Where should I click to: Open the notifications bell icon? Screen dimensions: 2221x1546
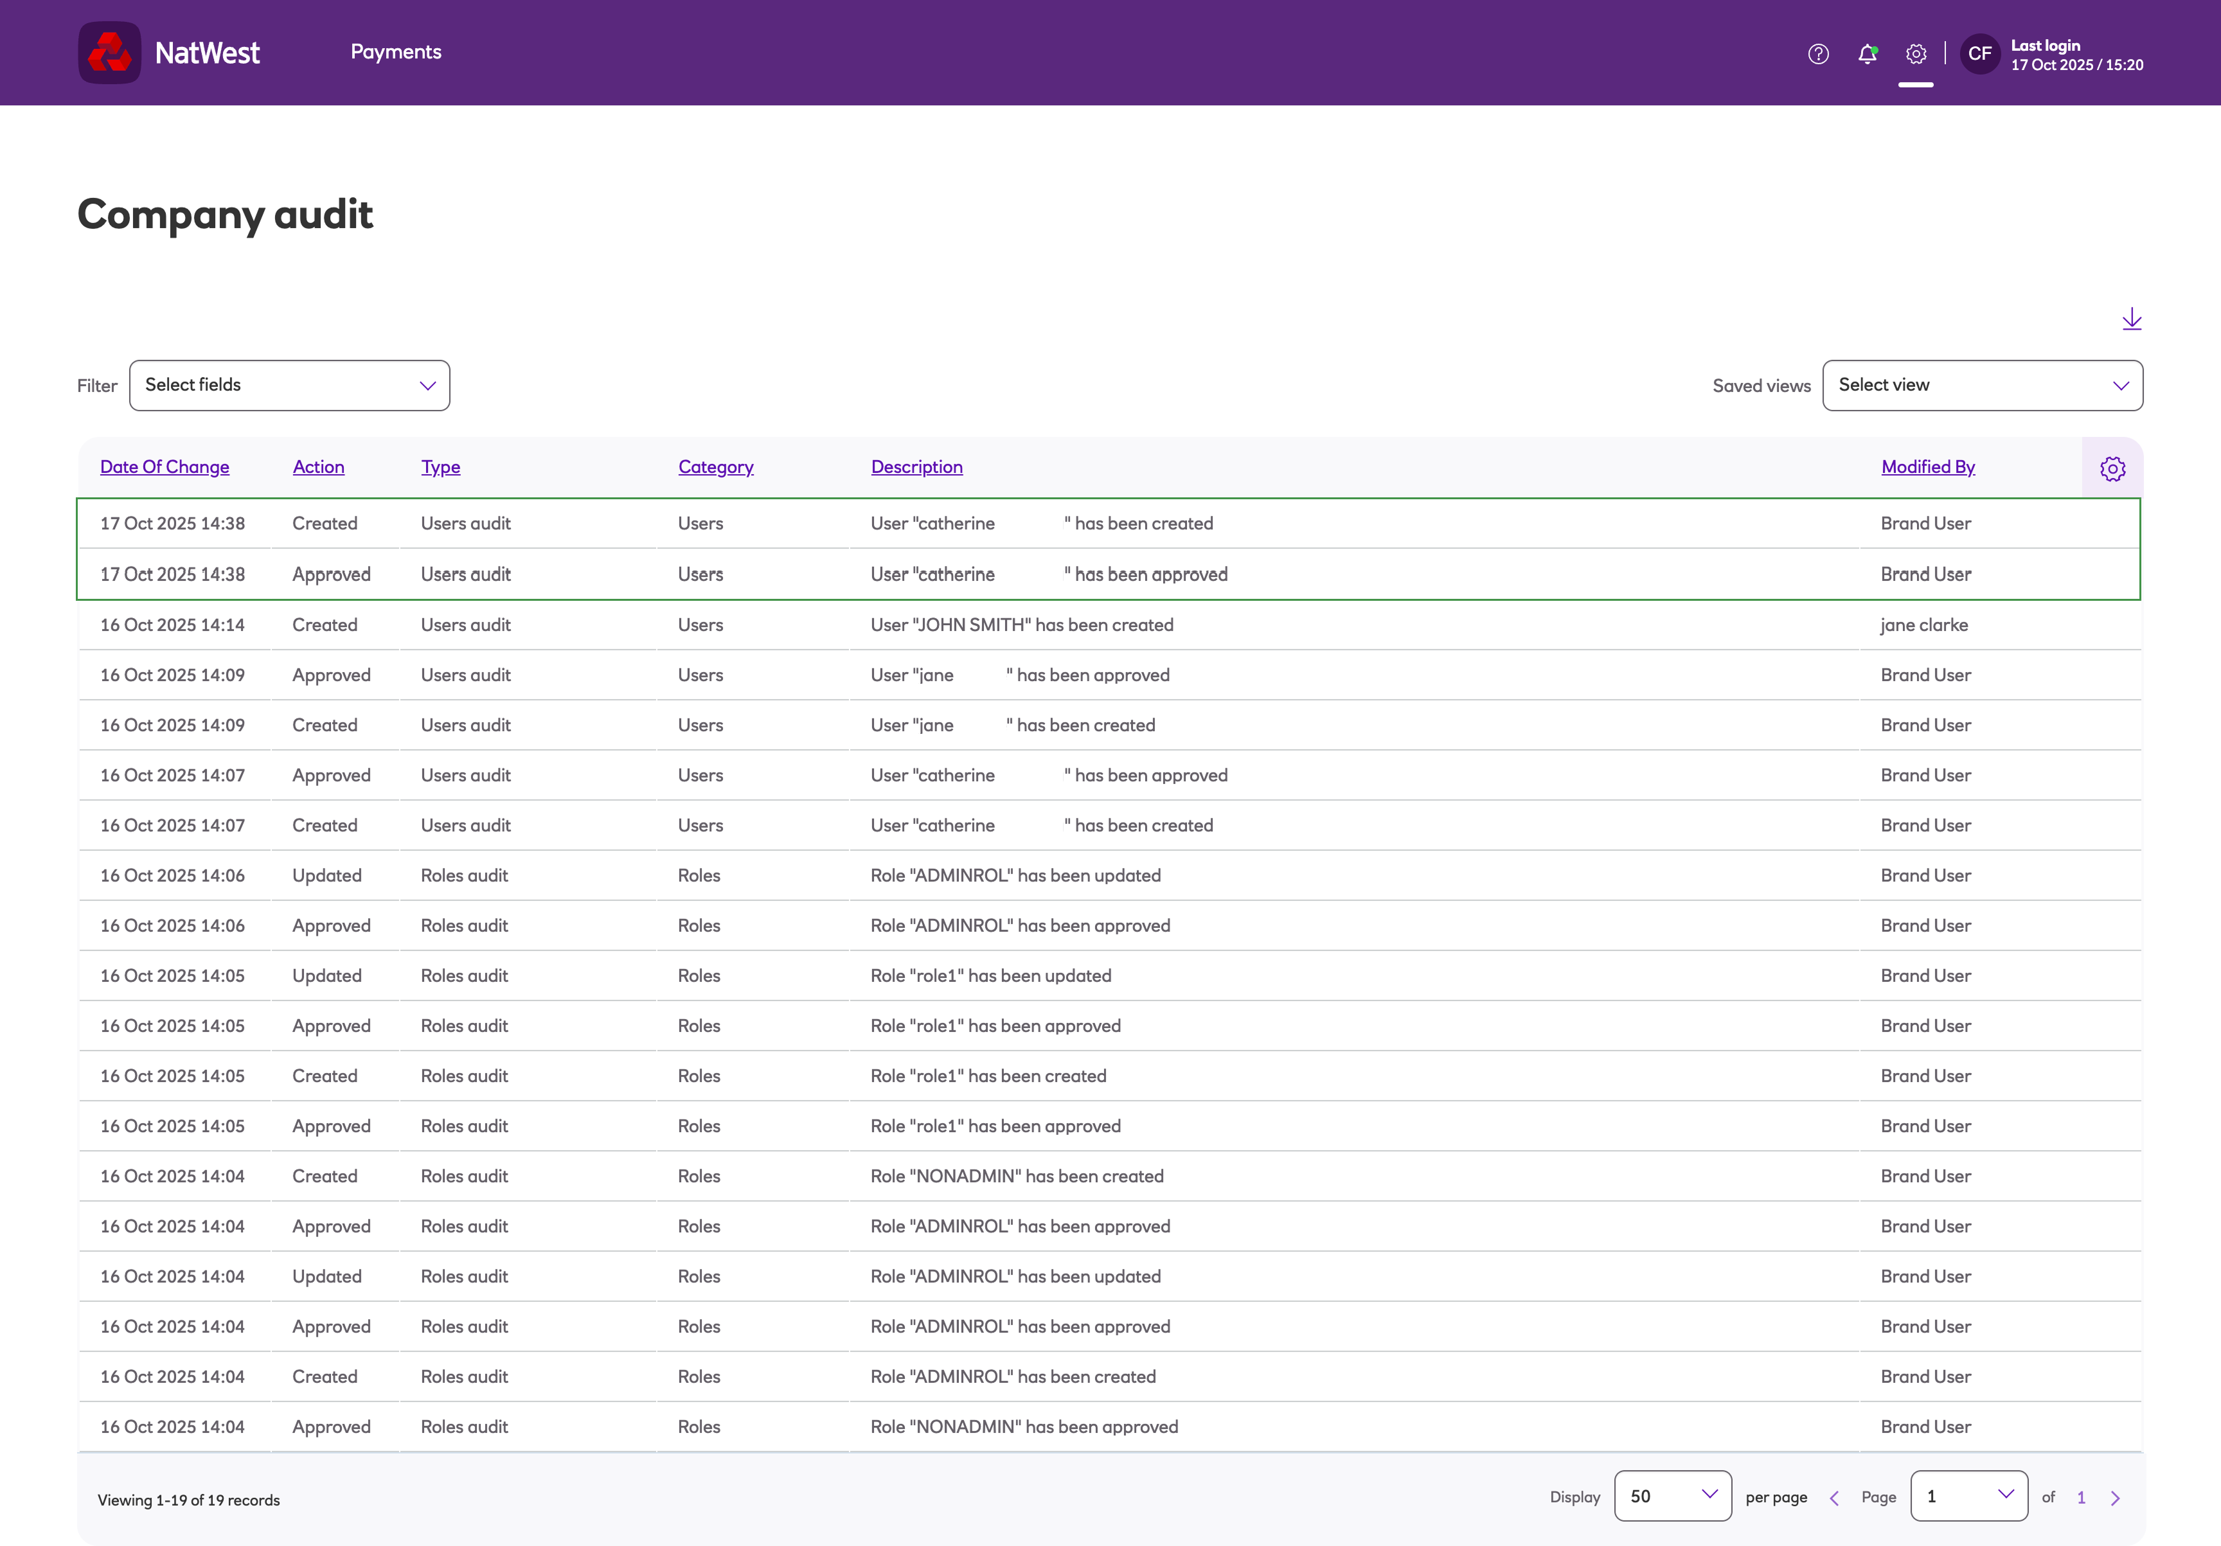coord(1867,54)
